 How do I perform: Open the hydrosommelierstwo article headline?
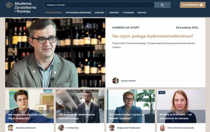click(x=153, y=36)
